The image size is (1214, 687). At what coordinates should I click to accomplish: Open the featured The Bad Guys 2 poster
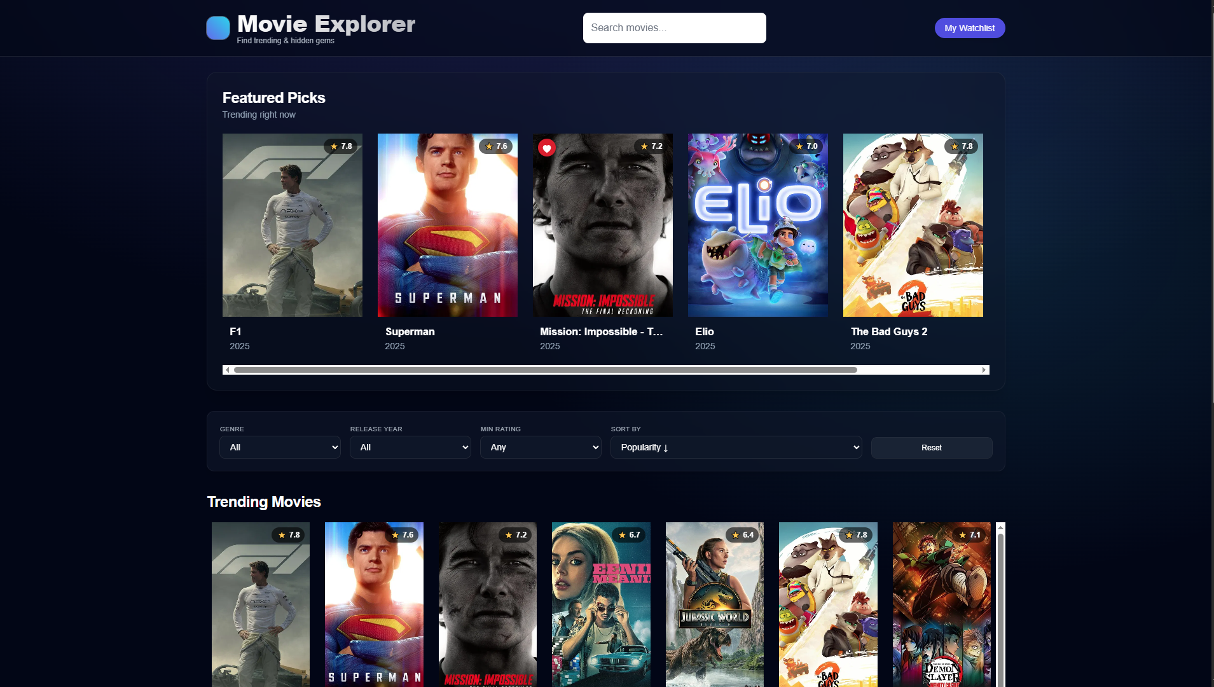pos(913,225)
